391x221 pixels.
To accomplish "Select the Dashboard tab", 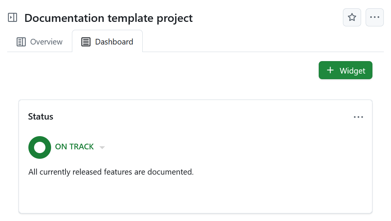I will click(107, 42).
